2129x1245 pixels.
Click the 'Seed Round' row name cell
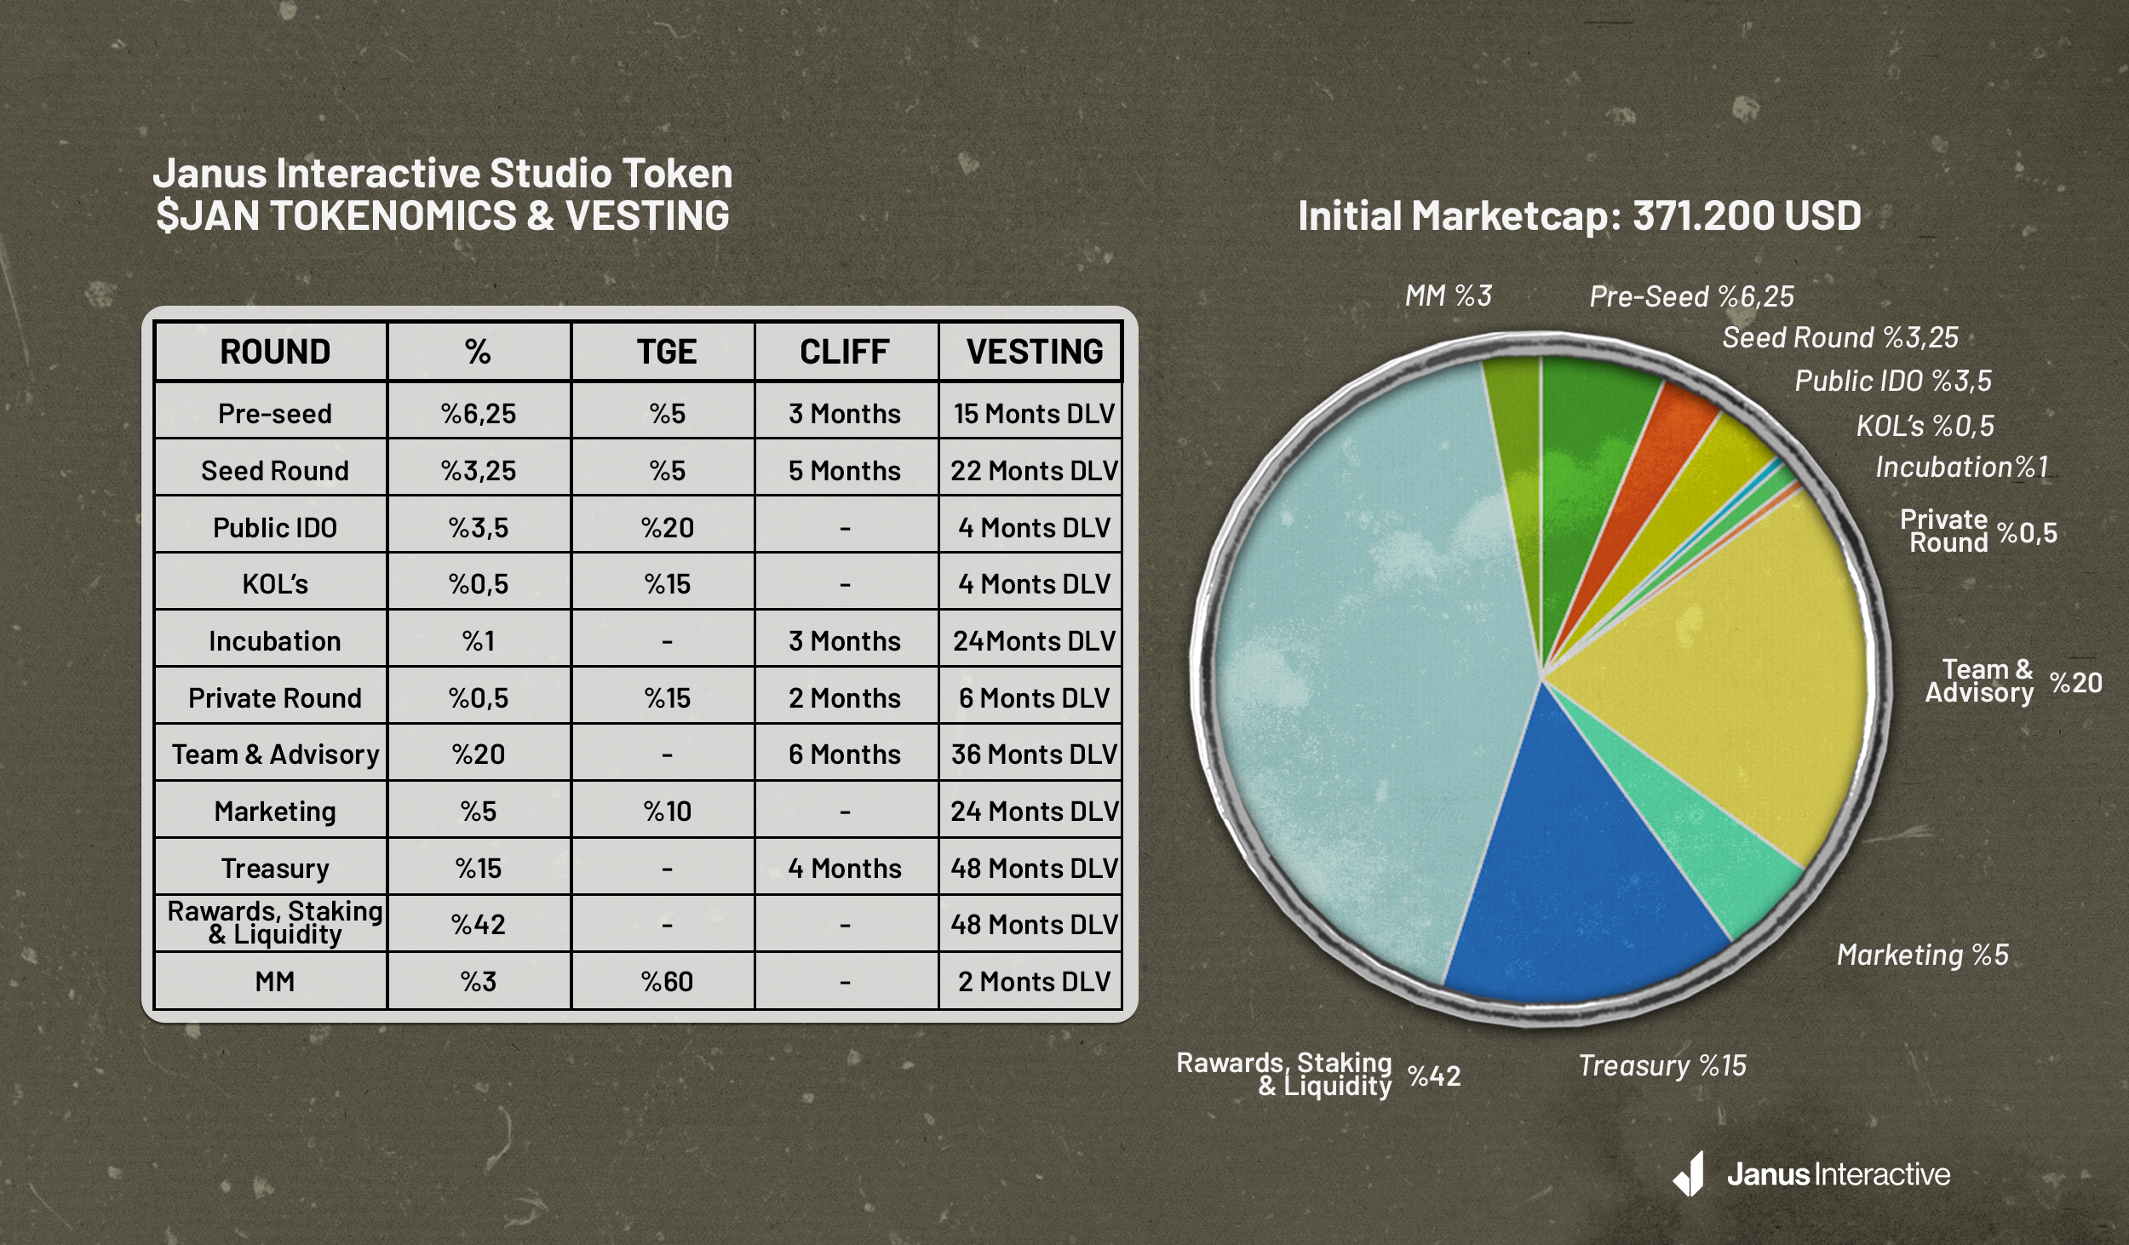[271, 468]
